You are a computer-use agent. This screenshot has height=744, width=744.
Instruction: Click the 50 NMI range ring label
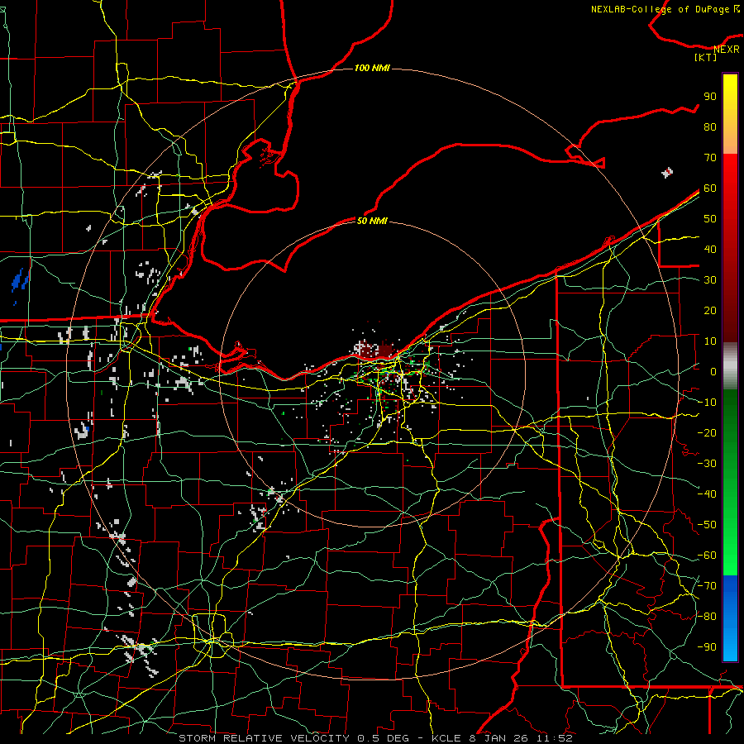[372, 221]
